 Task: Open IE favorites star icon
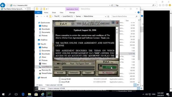(163, 5)
